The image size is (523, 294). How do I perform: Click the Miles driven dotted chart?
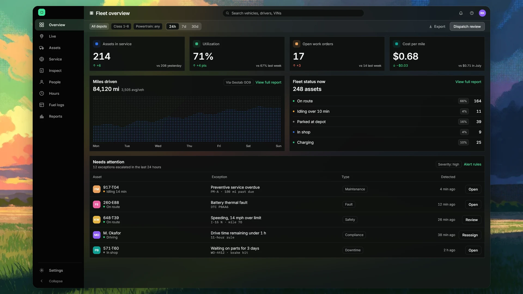click(187, 119)
